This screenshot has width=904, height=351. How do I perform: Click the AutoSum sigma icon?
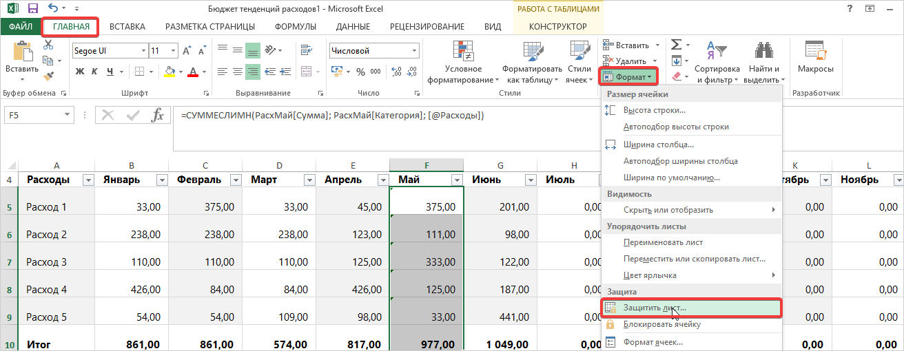pyautogui.click(x=676, y=44)
